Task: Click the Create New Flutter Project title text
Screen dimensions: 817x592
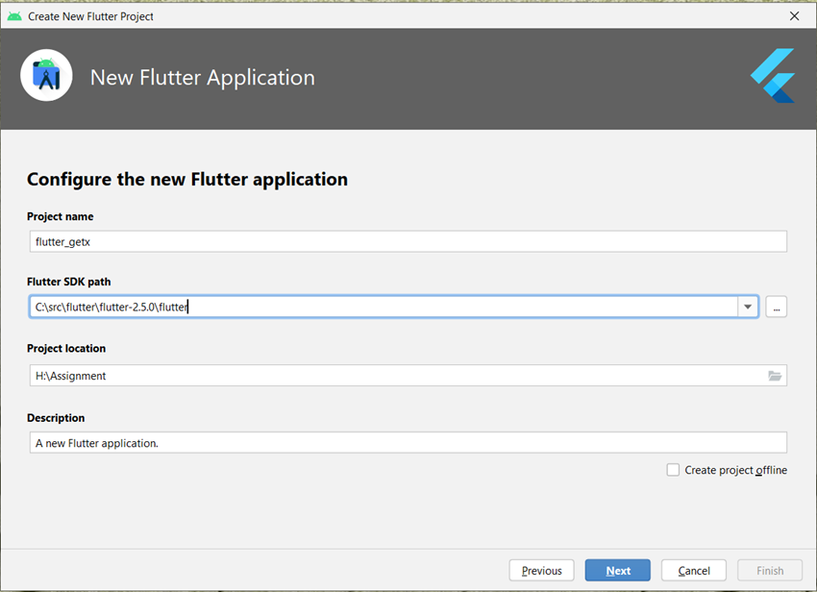Action: [88, 15]
